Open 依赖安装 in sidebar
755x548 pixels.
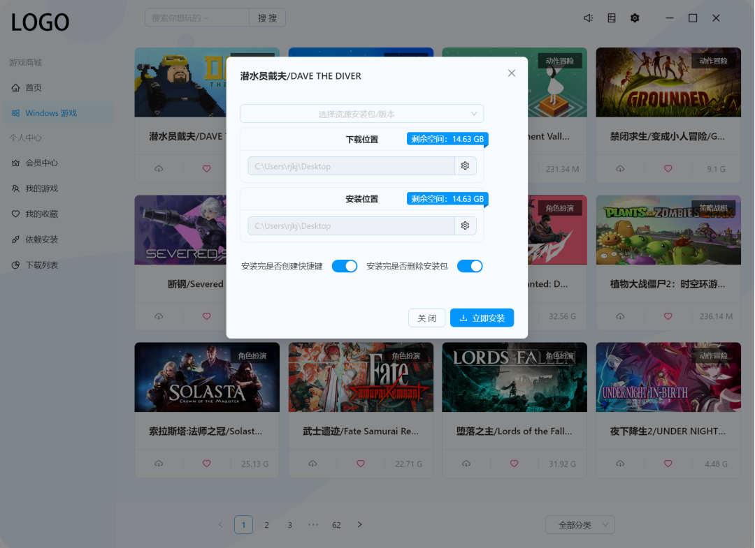58,239
